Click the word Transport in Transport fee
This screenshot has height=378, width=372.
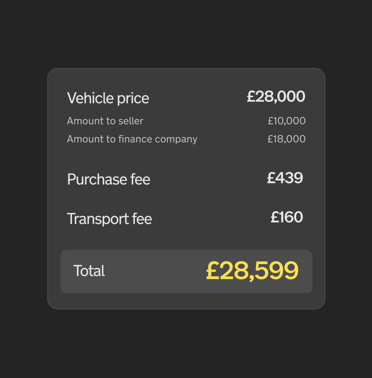98,219
